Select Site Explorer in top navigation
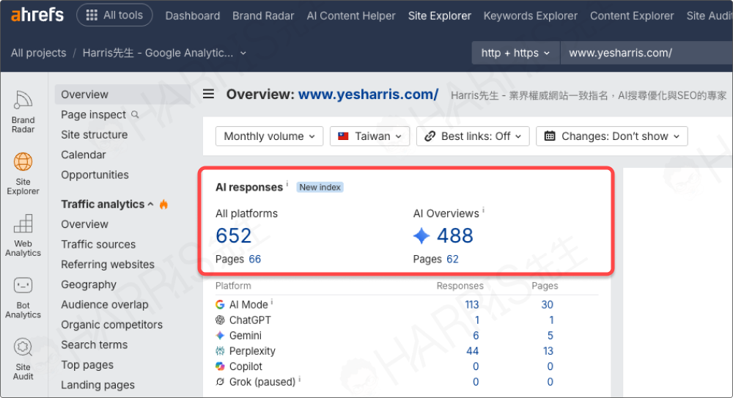Viewport: 733px width, 398px height. pyautogui.click(x=439, y=16)
